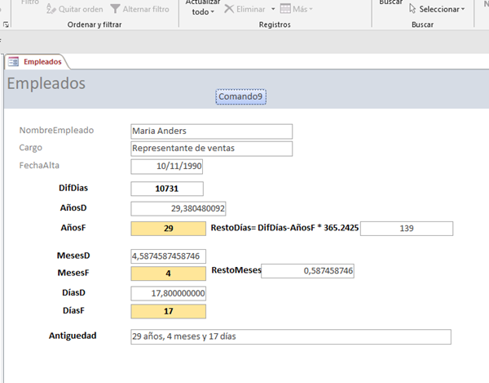
Task: Click the FechaAlta date field
Action: click(167, 167)
